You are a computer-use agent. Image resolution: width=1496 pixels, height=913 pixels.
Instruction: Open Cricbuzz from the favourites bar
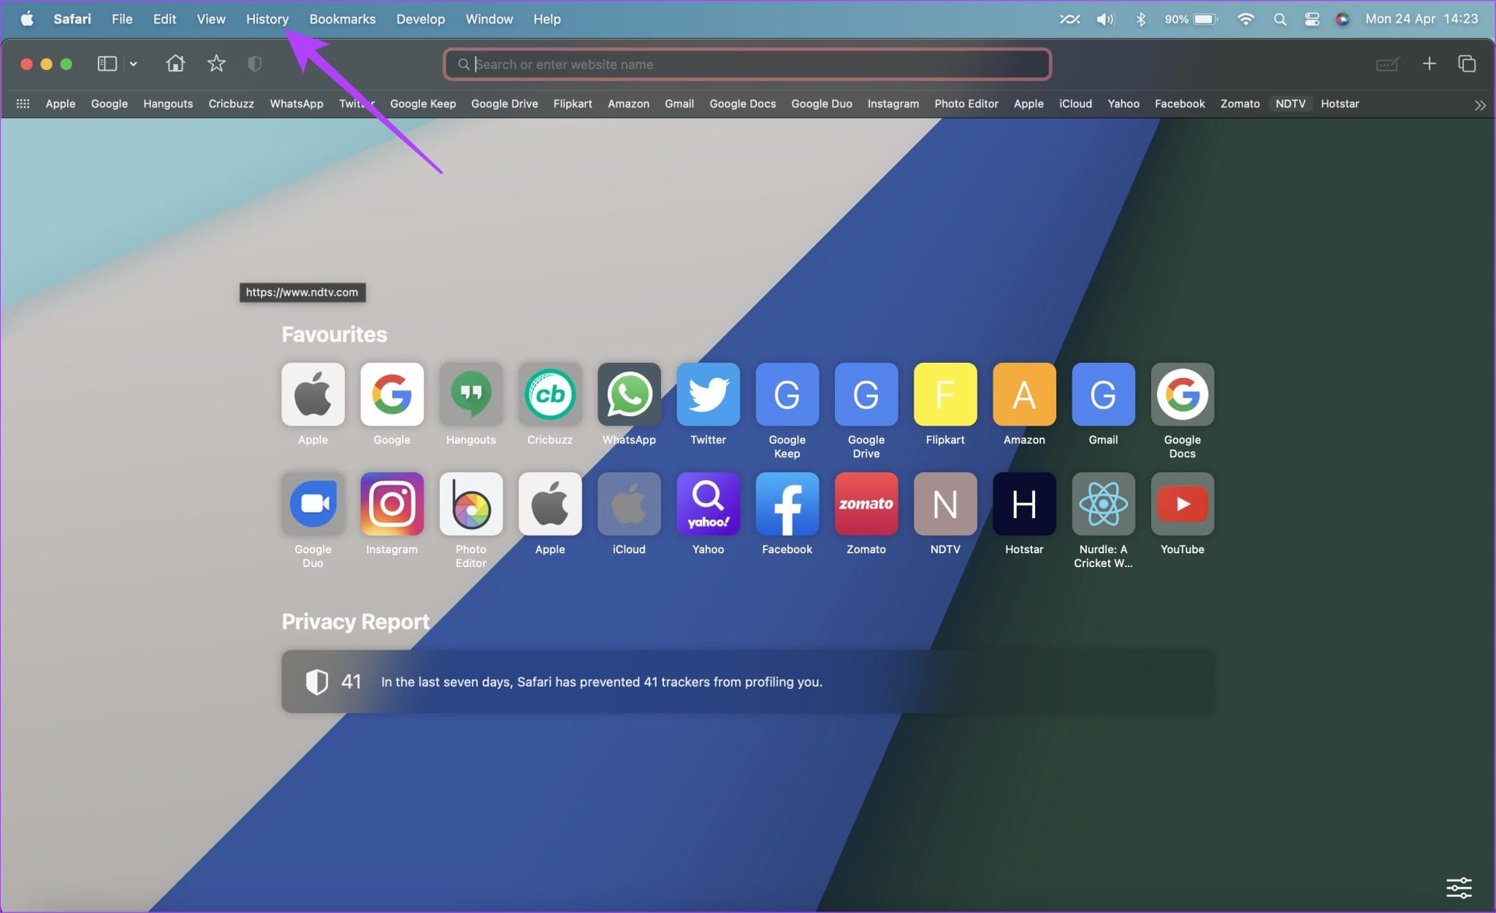pyautogui.click(x=232, y=104)
